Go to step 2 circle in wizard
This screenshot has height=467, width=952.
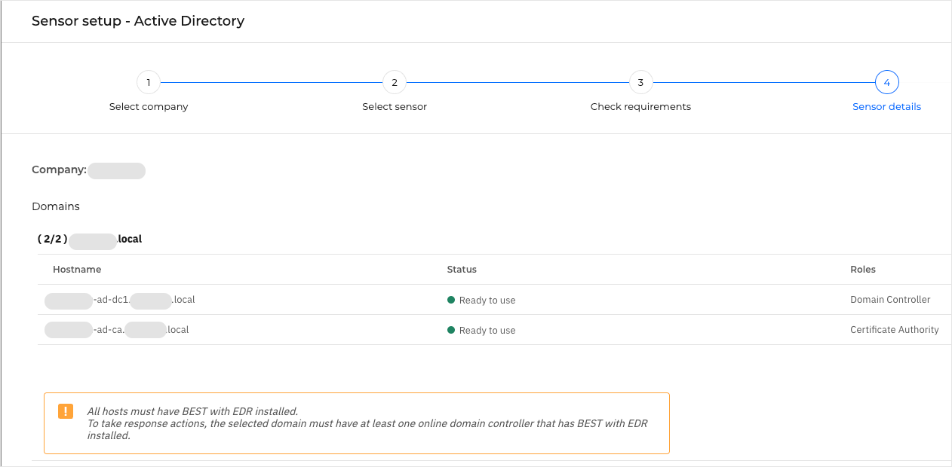(x=395, y=82)
